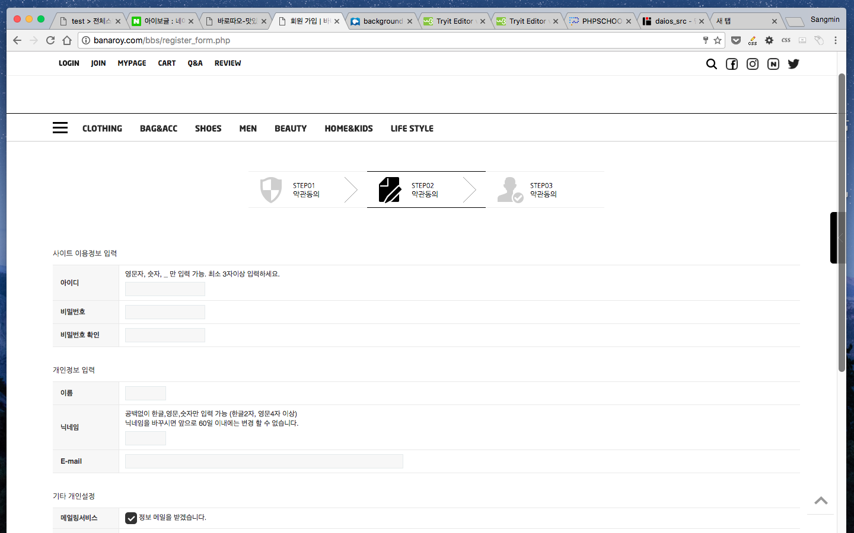
Task: Bookmark this page with the star
Action: [x=718, y=40]
